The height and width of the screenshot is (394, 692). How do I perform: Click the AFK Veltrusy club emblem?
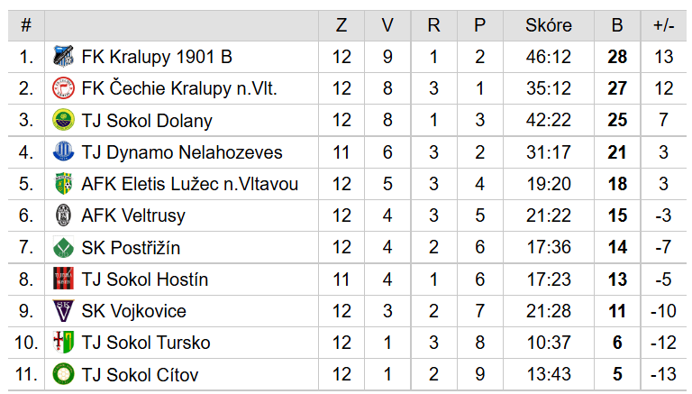[63, 215]
